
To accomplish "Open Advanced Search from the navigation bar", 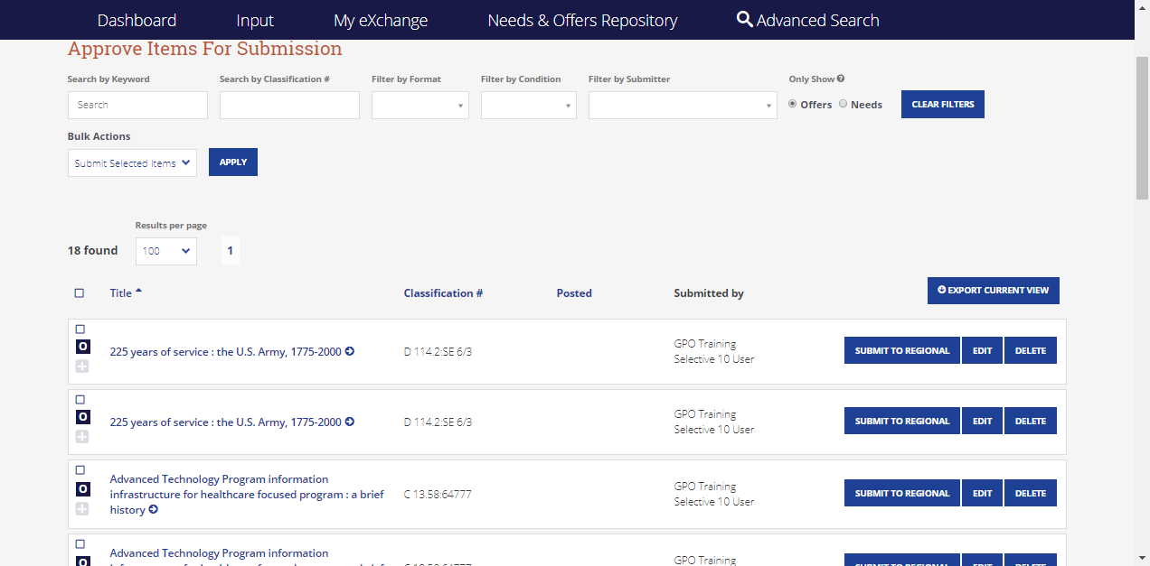I will [x=808, y=20].
